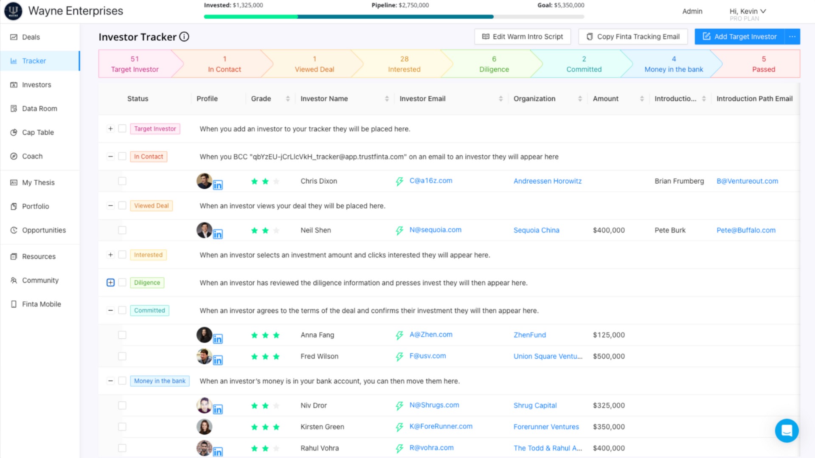This screenshot has height=458, width=815.
Task: Open the Hi, Kevin account dropdown
Action: click(748, 11)
